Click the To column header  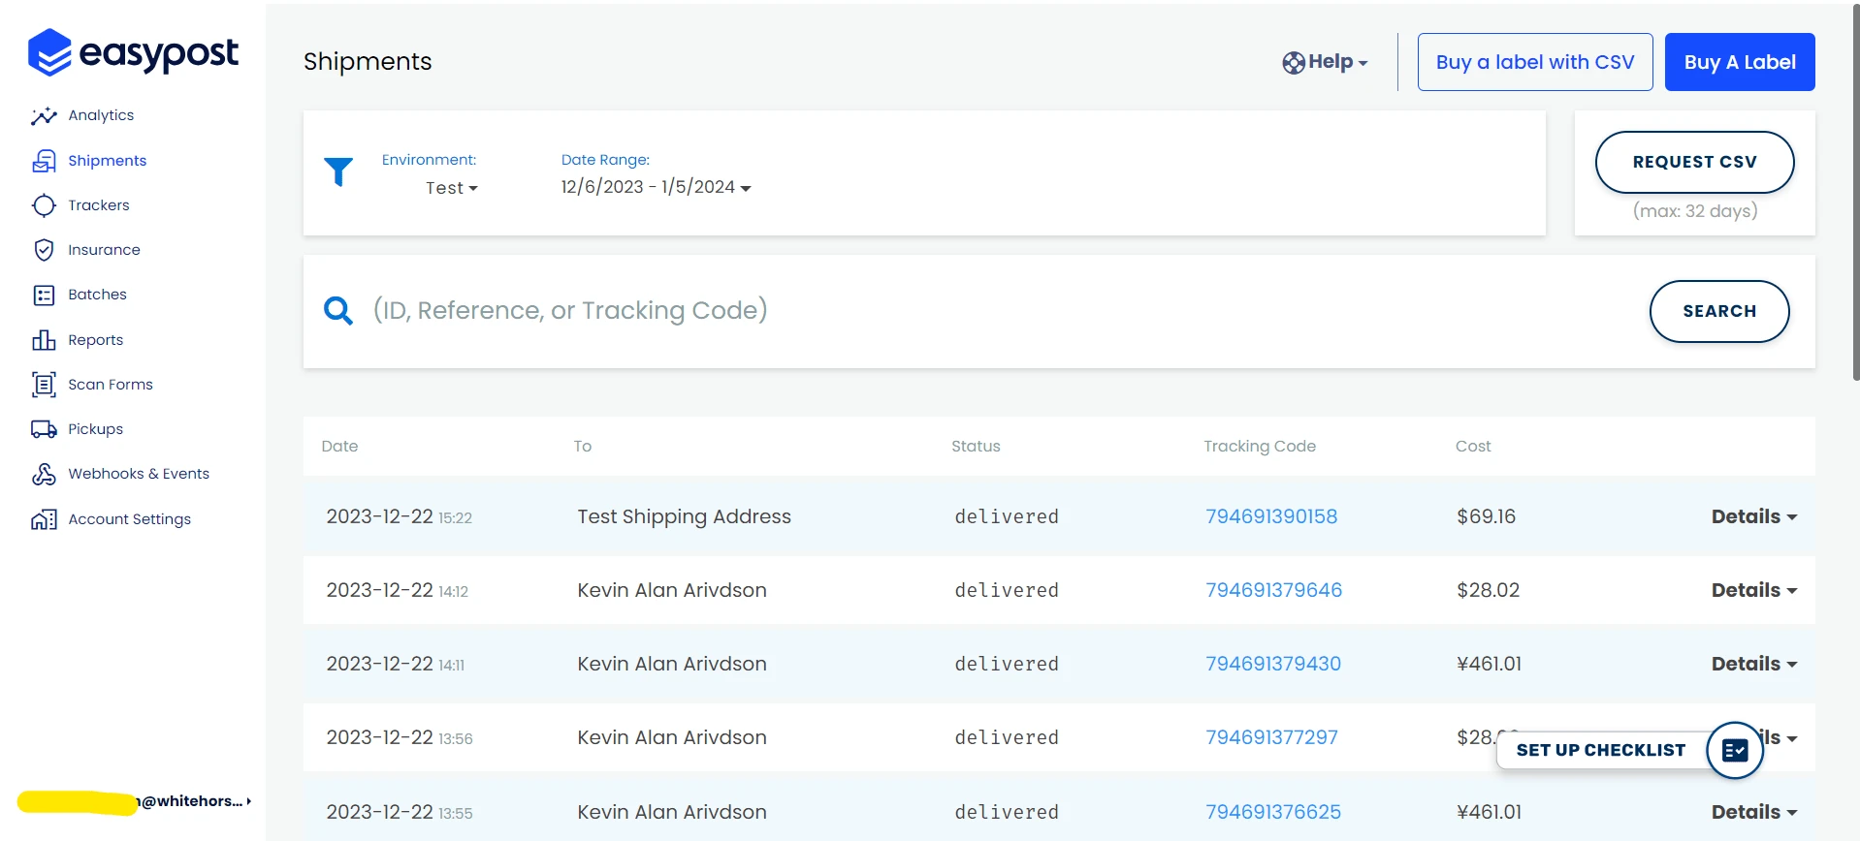pyautogui.click(x=582, y=446)
